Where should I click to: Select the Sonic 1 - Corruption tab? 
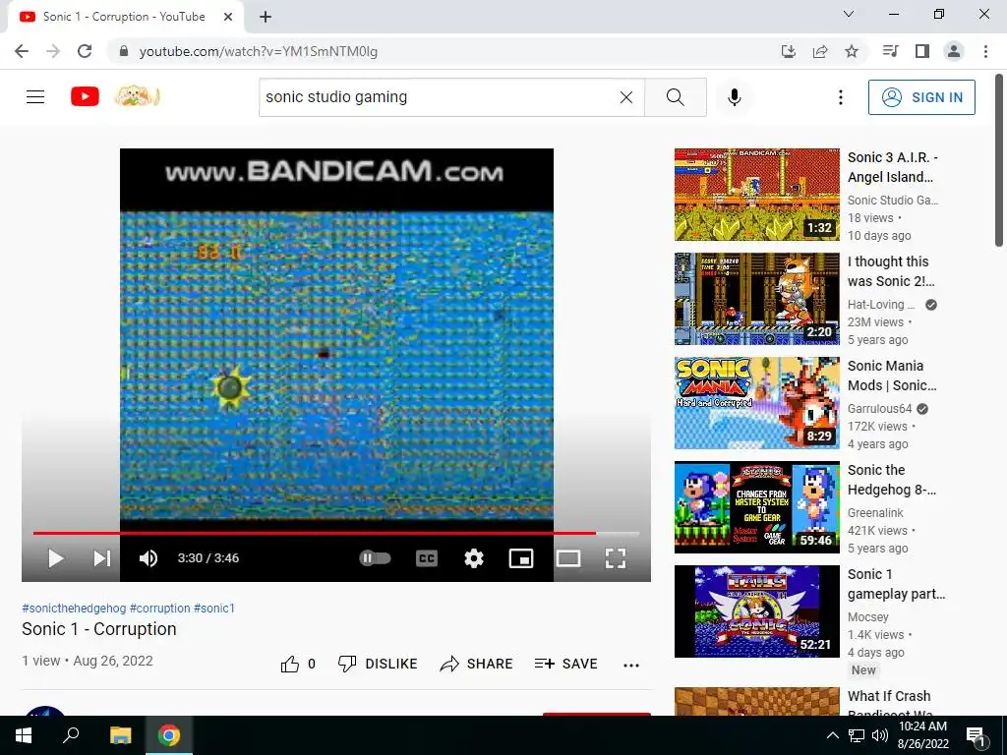pos(126,18)
